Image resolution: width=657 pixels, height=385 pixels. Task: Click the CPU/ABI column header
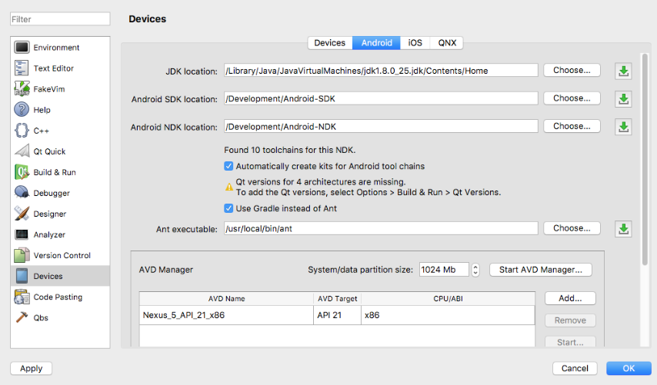(448, 298)
